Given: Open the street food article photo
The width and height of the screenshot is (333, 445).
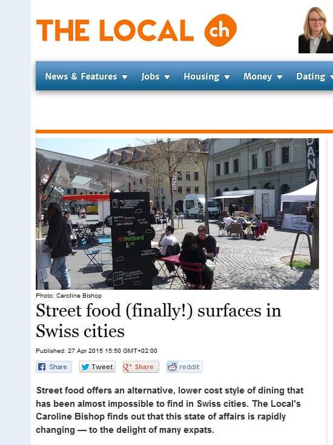Looking at the screenshot, I should pyautogui.click(x=177, y=213).
